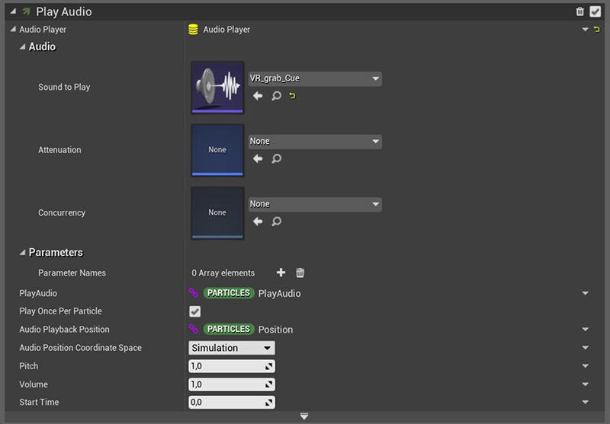Viewport: 610px width, 424px height.
Task: Uncheck Play Once Per Particle
Action: pos(194,311)
